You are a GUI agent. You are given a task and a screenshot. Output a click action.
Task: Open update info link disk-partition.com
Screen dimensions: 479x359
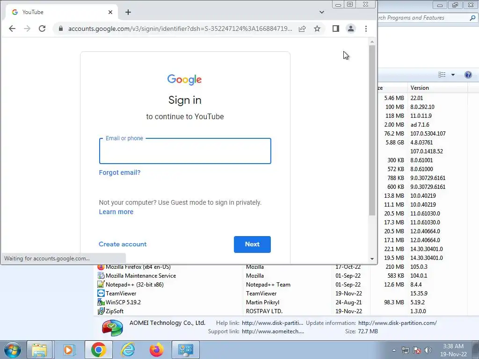[398, 323]
